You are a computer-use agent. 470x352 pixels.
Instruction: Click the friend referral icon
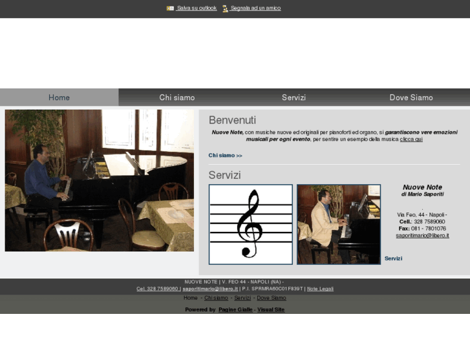coord(225,8)
